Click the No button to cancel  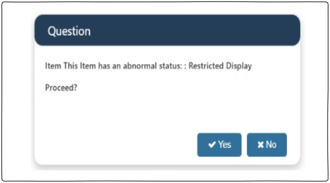267,145
